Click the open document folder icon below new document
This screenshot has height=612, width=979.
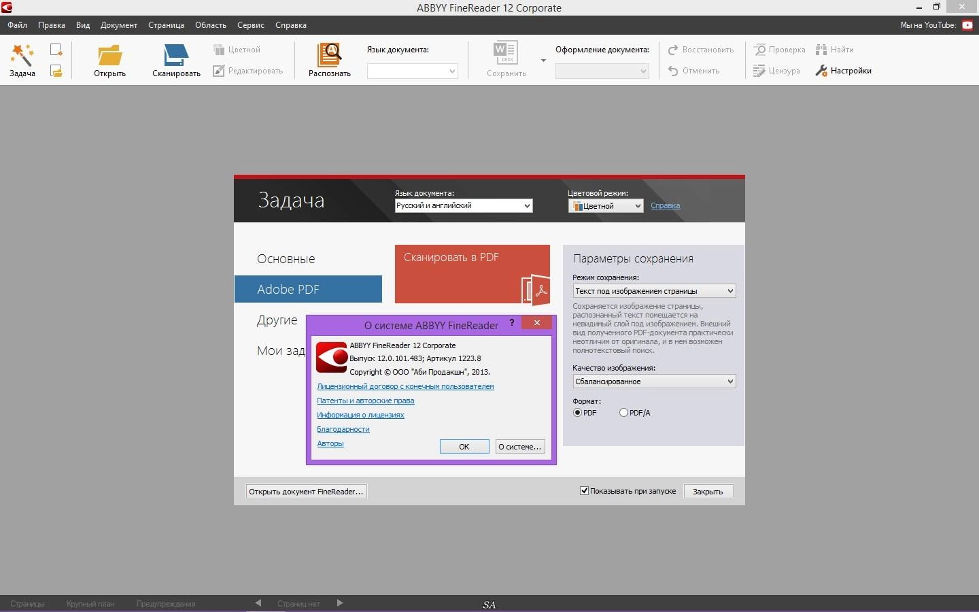(x=56, y=71)
